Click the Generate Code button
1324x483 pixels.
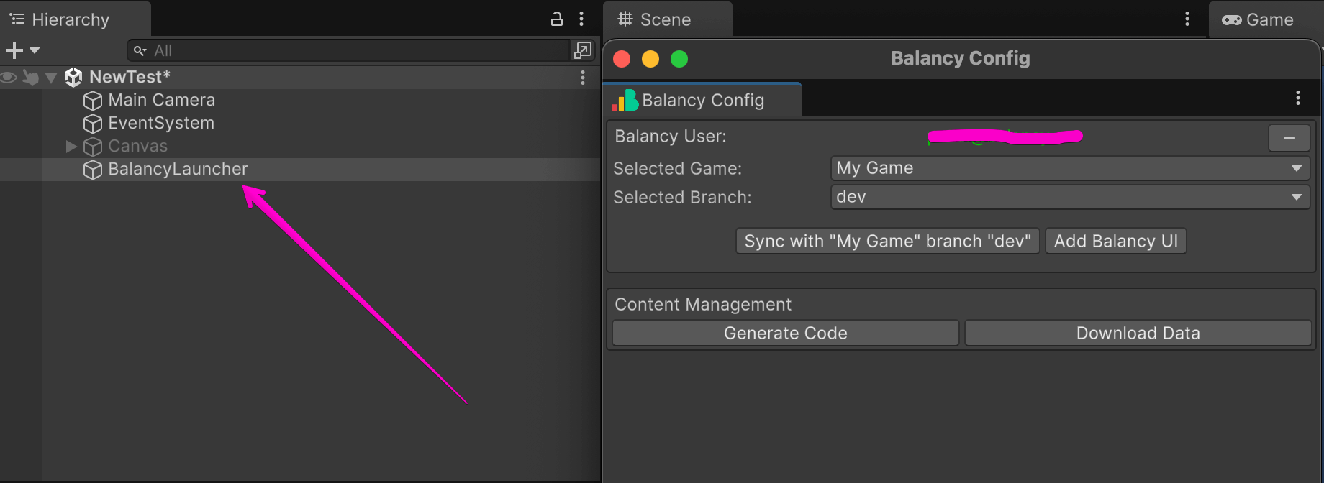point(785,333)
